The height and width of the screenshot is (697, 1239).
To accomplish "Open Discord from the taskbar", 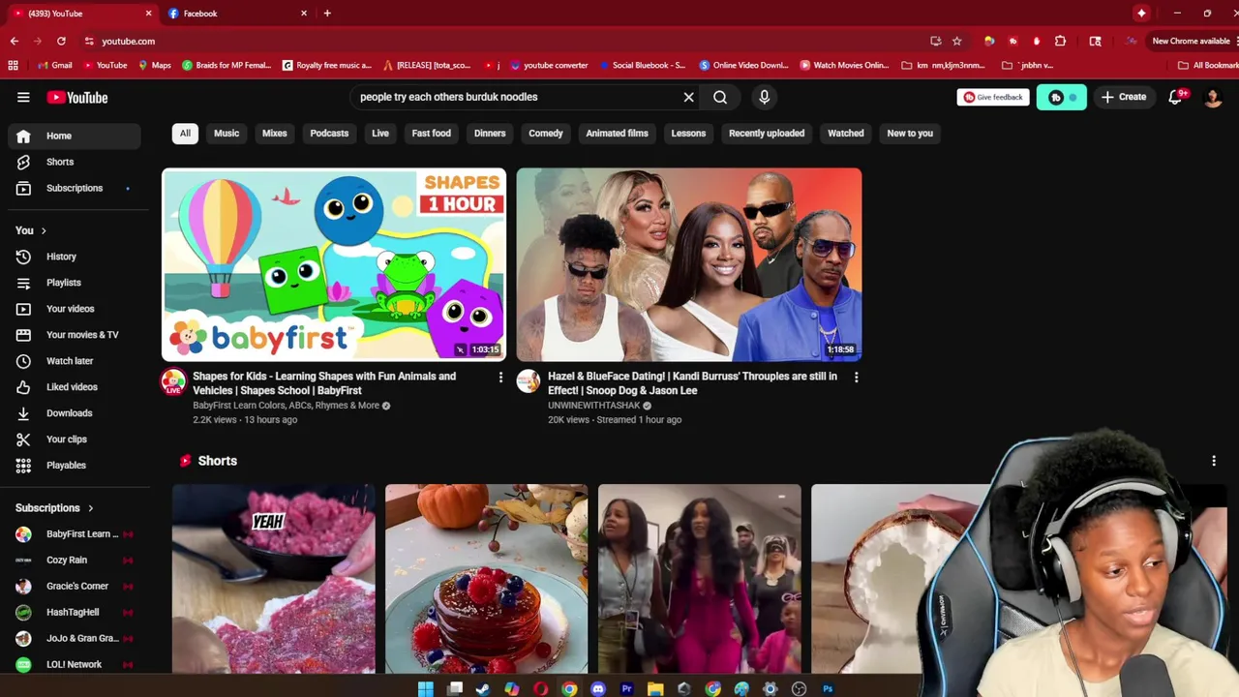I will coord(598,688).
